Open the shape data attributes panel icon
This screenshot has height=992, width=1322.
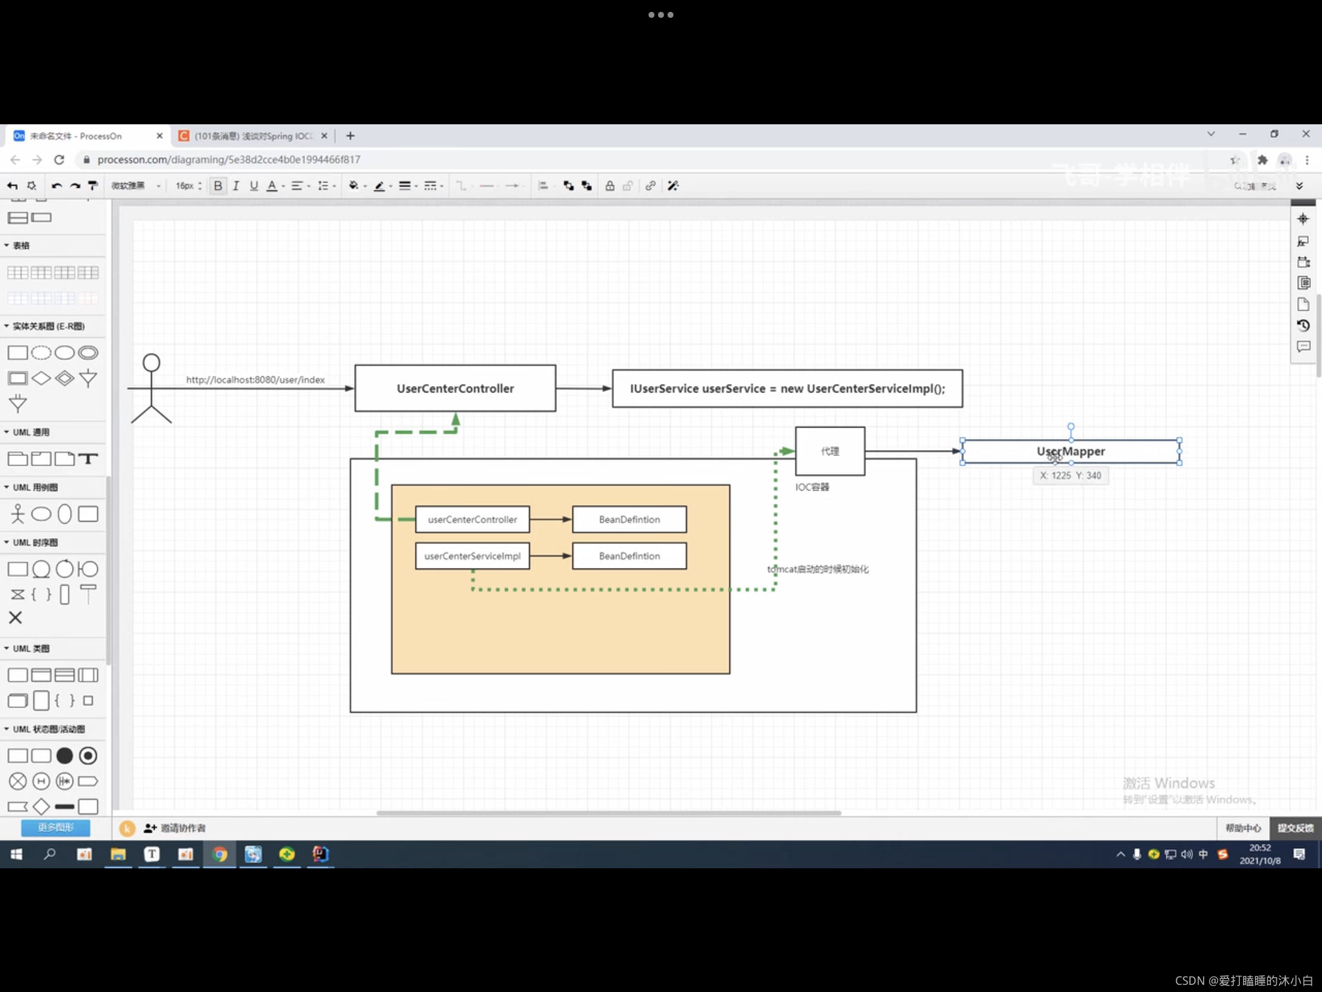point(1303,262)
